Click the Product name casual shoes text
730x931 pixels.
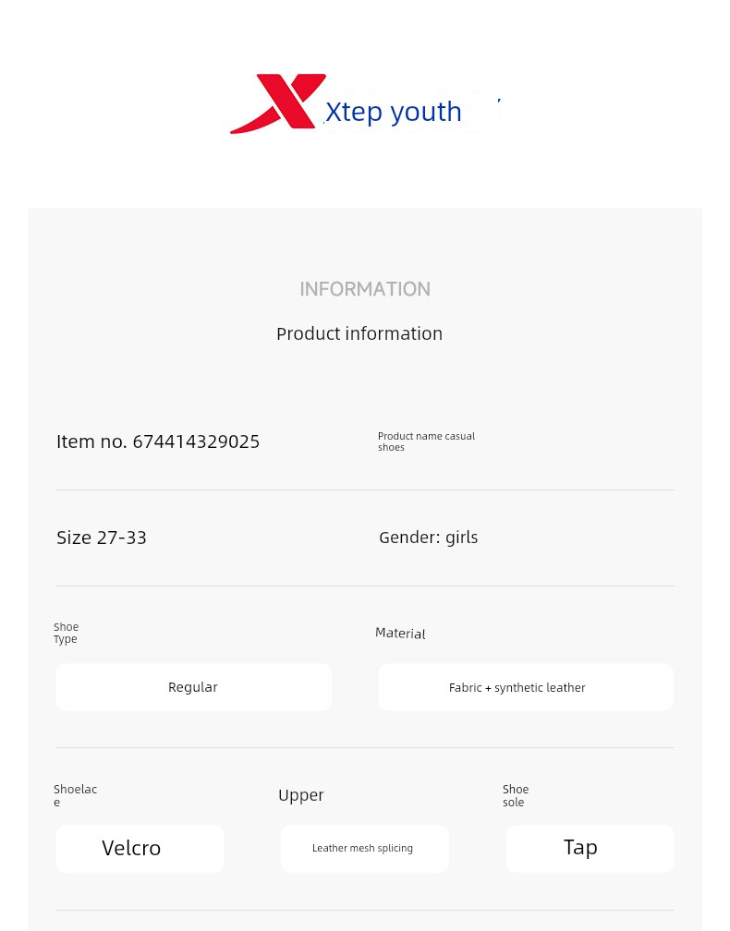click(427, 441)
